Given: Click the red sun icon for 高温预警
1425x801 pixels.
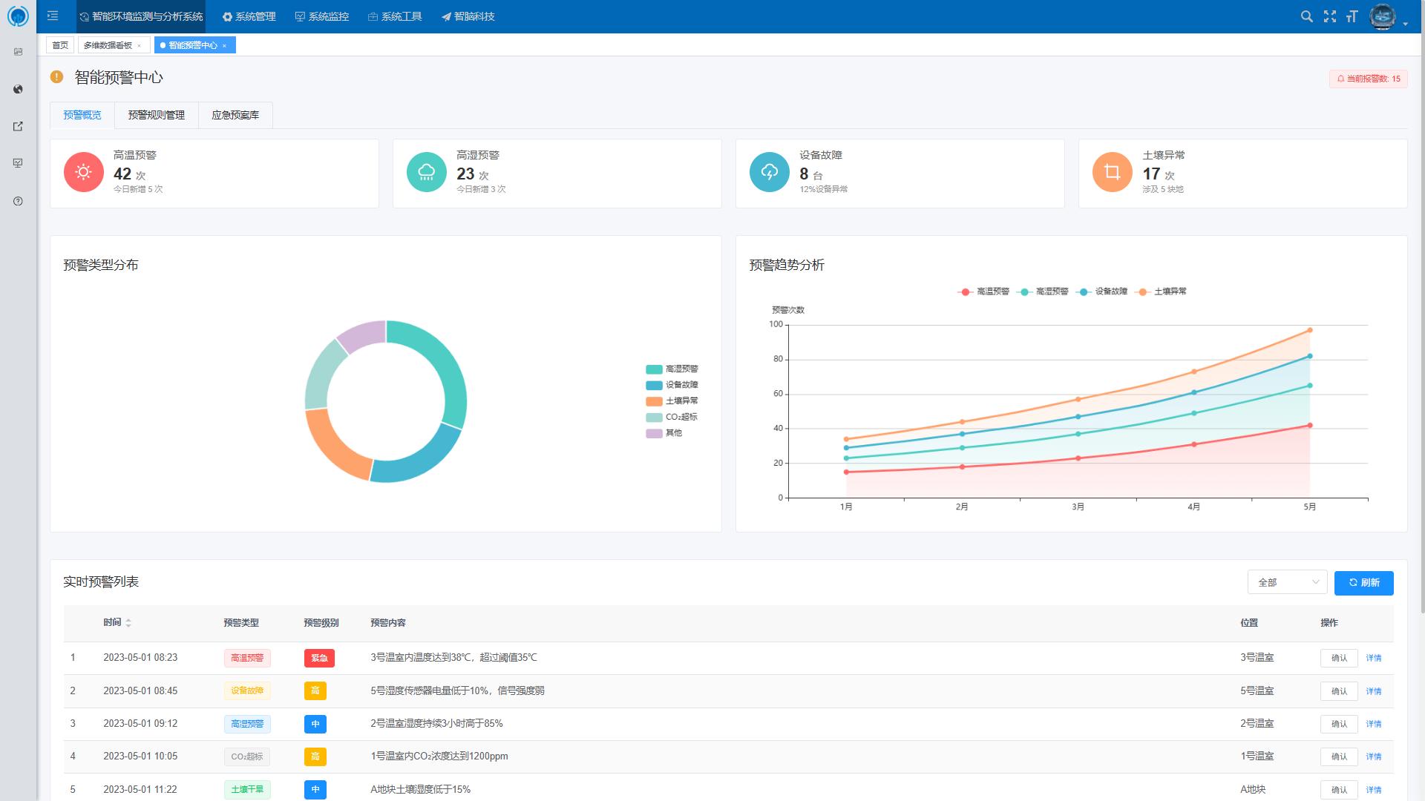Looking at the screenshot, I should (84, 172).
